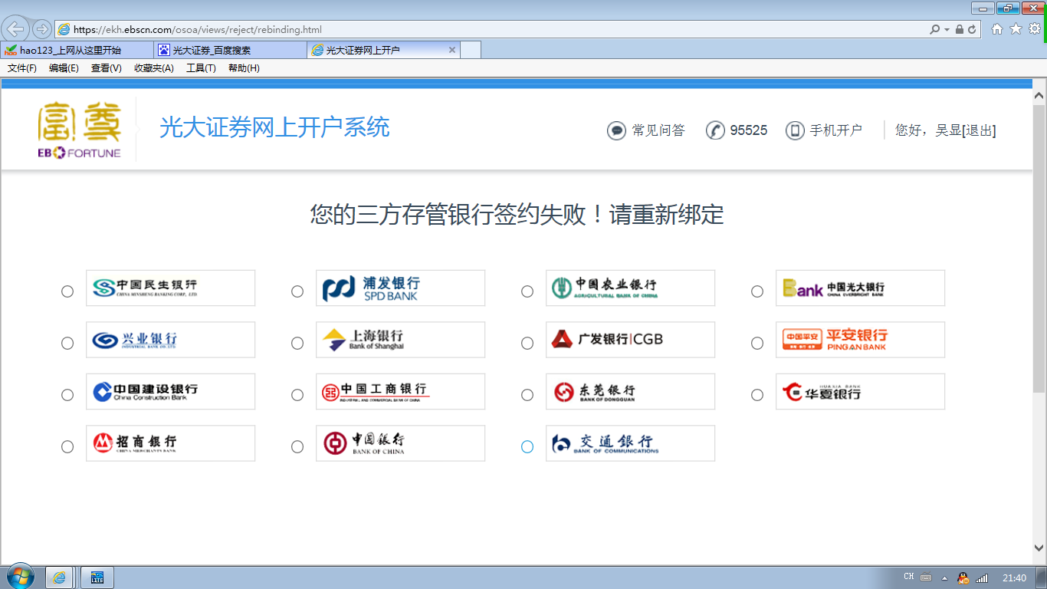The width and height of the screenshot is (1047, 589).
Task: Close the 光大证券网上开户 tab
Action: click(x=452, y=50)
